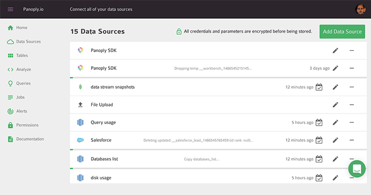The height and width of the screenshot is (195, 371).
Task: Edit the first Panoply SDK source
Action: [335, 50]
